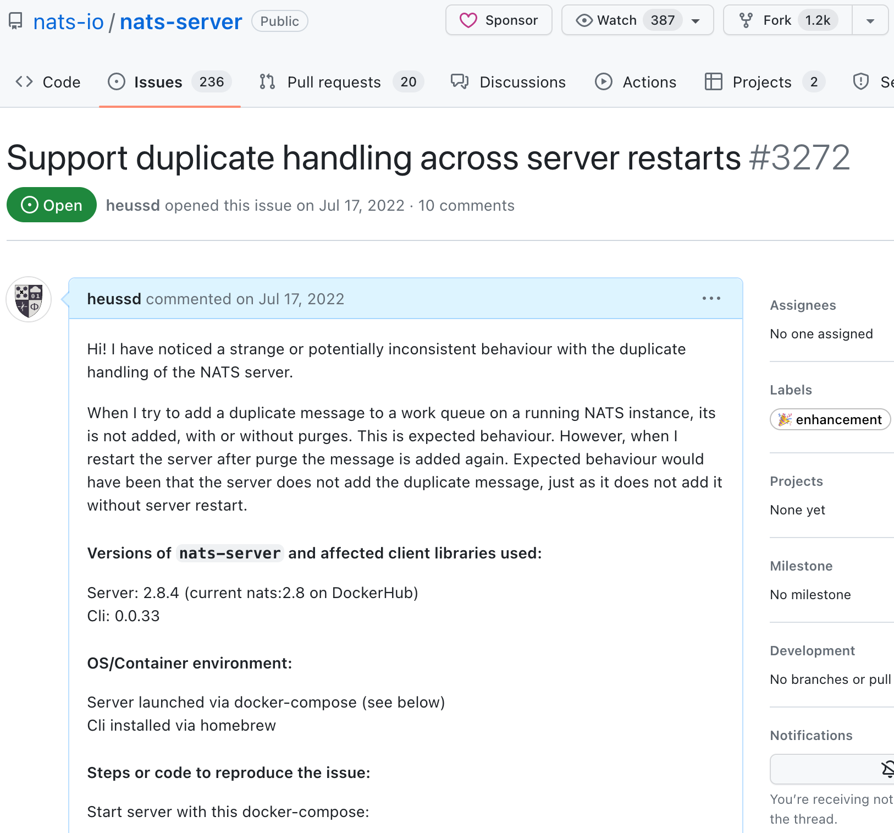The width and height of the screenshot is (894, 833).
Task: Click the 236 issues counter
Action: (212, 82)
